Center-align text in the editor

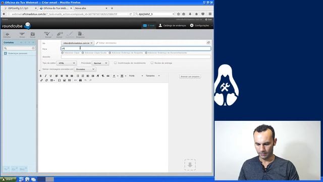tap(62, 76)
